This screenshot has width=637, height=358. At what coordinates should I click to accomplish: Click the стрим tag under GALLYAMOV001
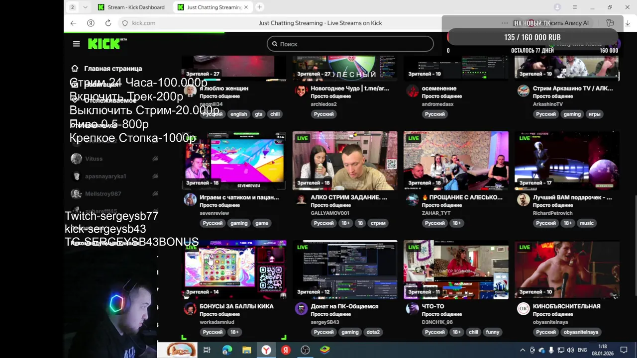click(378, 223)
